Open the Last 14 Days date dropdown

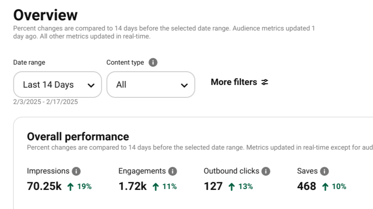click(x=58, y=85)
